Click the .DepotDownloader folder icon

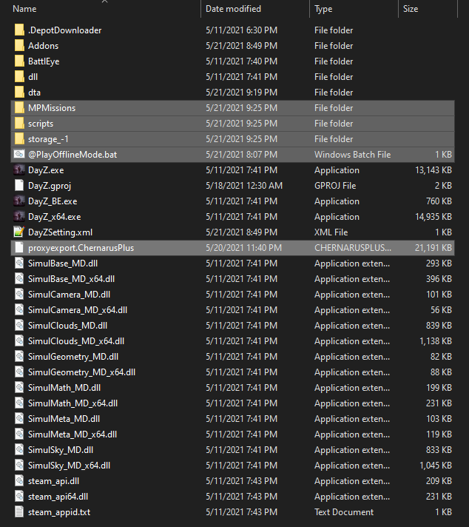click(19, 30)
